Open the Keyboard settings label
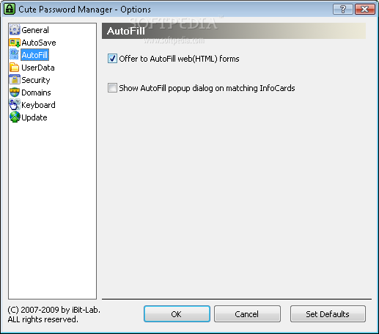The width and height of the screenshot is (379, 334). [x=38, y=105]
